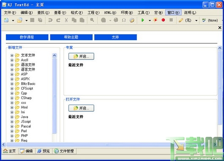Click the Copy toolbar icon
224x161 pixels.
[74, 20]
